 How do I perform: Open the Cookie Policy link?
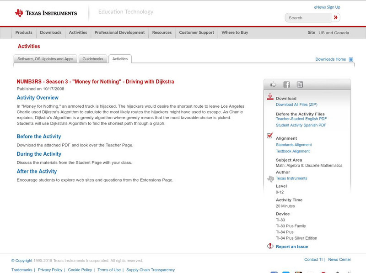click(x=80, y=270)
